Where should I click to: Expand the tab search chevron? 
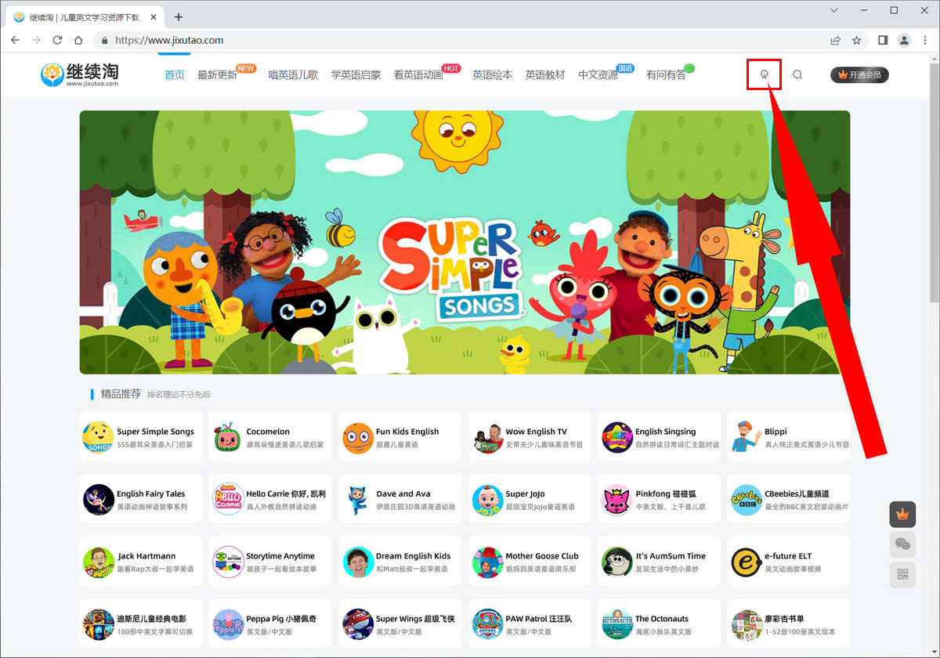click(x=834, y=11)
